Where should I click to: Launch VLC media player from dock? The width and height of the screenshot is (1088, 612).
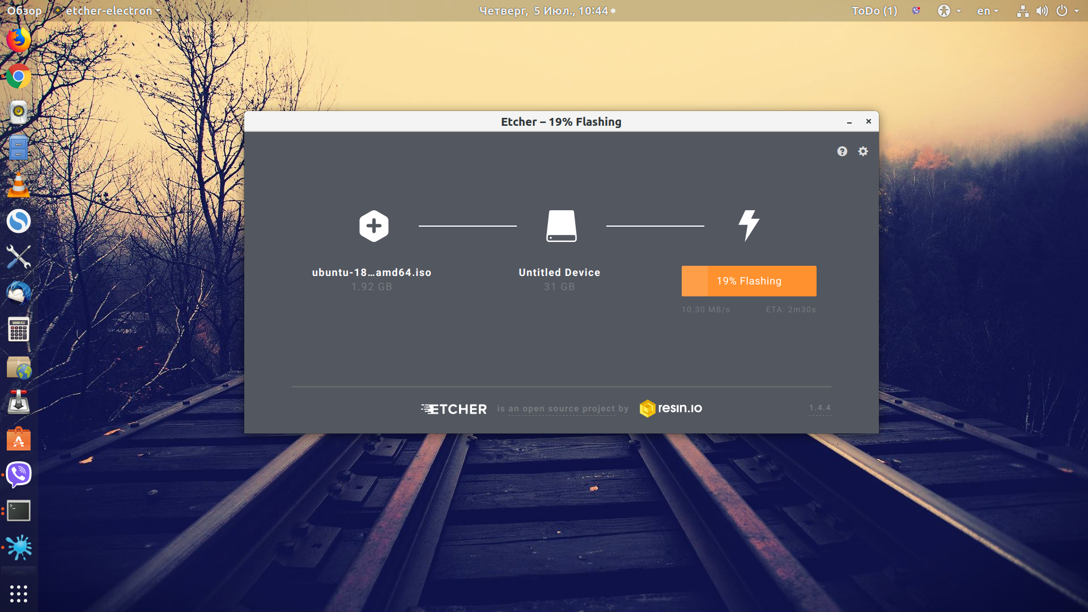point(19,185)
